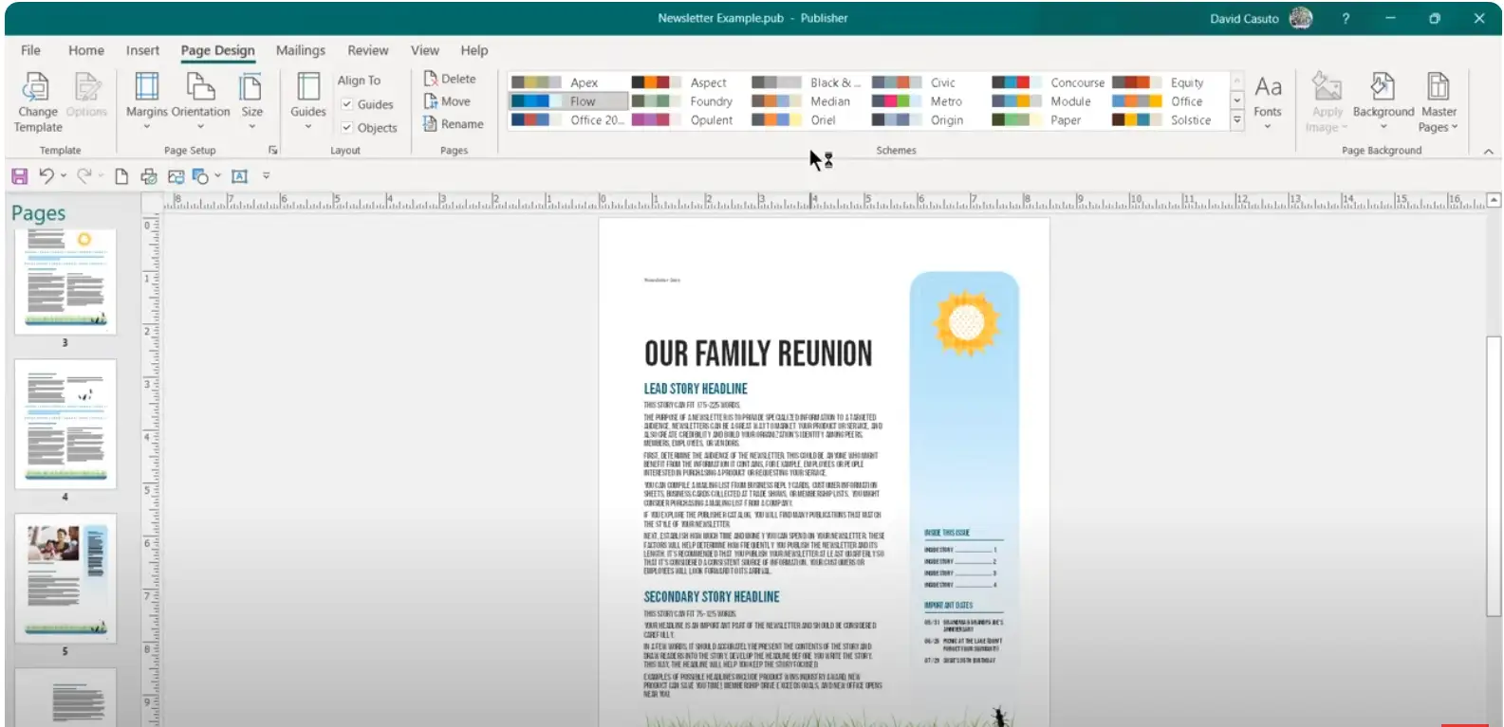1504x727 pixels.
Task: Open the Master Pages tool
Action: (1438, 88)
